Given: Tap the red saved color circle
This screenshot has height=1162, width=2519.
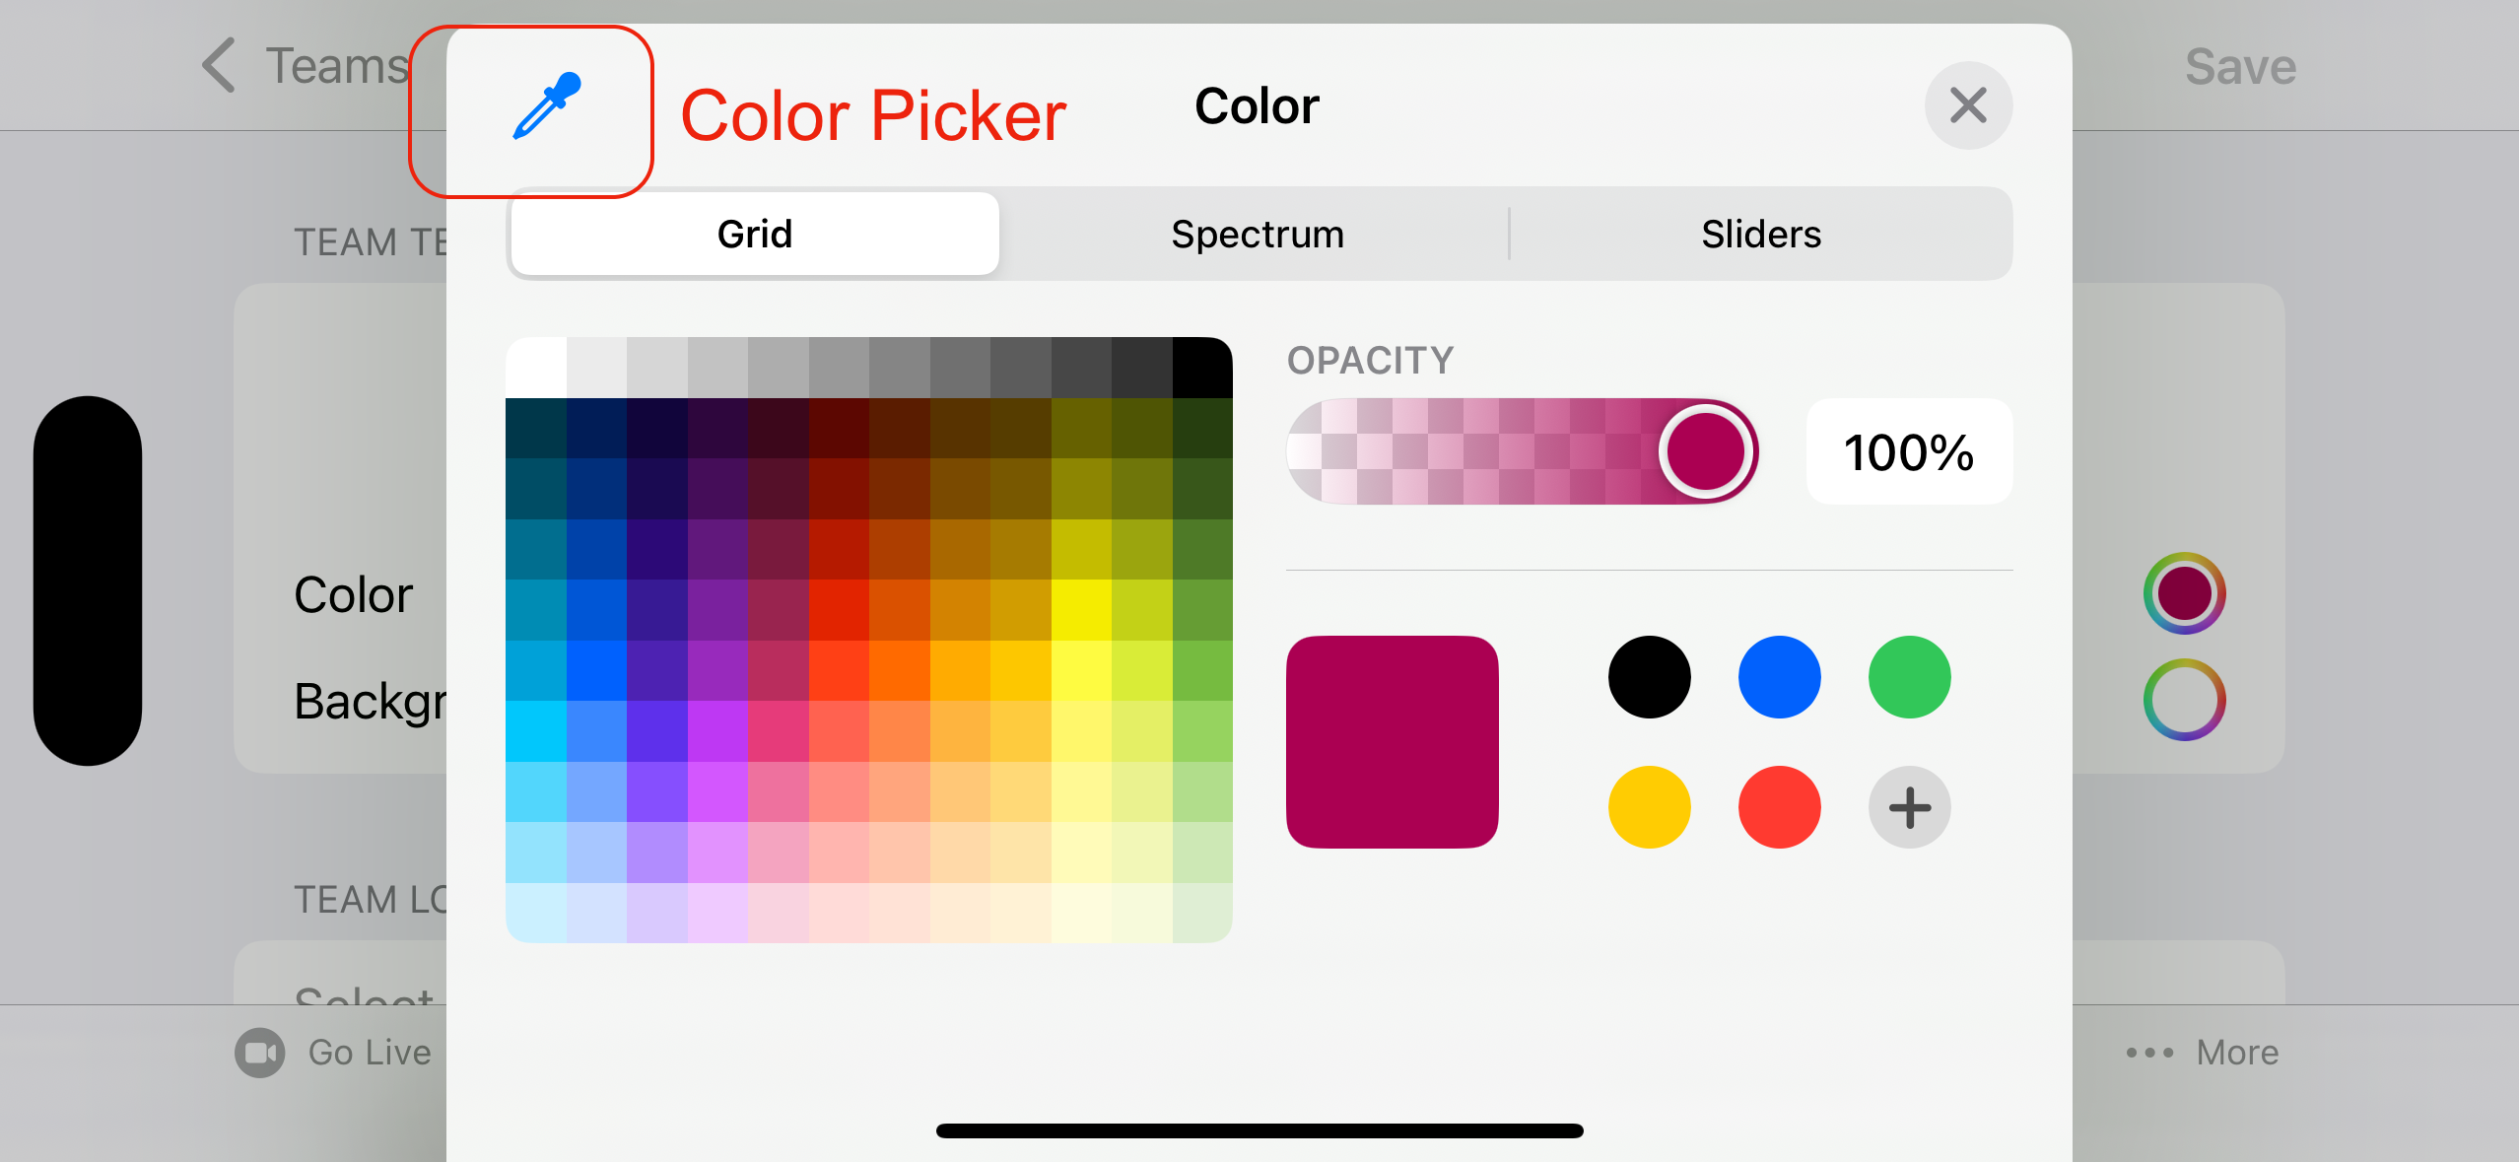Looking at the screenshot, I should coord(1779,807).
